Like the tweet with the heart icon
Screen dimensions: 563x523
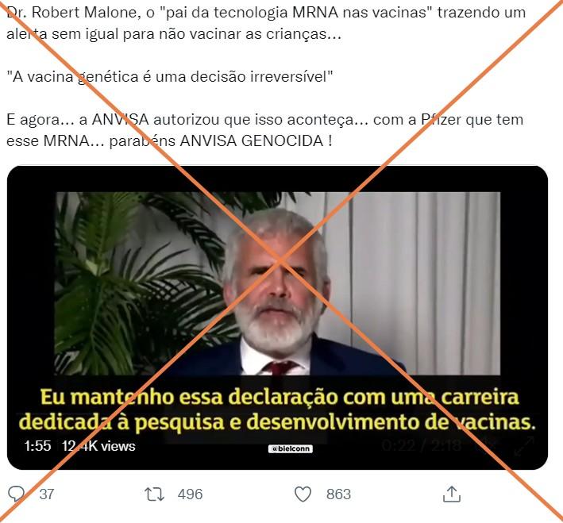pos(303,494)
